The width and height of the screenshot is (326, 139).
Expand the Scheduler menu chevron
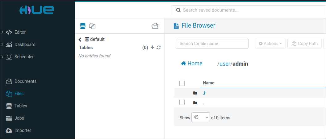[2, 57]
